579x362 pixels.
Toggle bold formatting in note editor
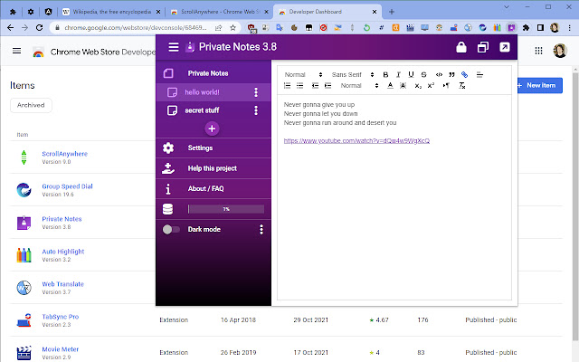click(x=385, y=74)
